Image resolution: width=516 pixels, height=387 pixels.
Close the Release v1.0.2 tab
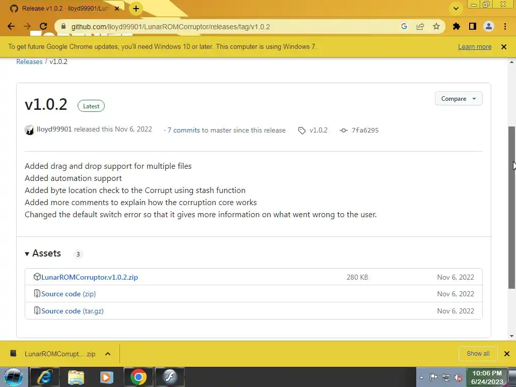point(117,9)
